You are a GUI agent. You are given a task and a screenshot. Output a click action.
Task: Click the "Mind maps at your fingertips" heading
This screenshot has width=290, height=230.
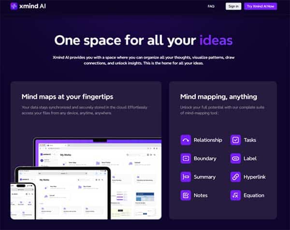pos(67,97)
